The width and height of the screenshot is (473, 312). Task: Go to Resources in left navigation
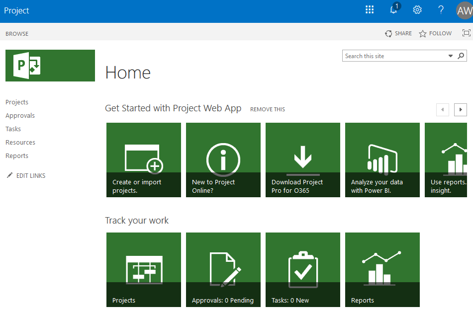click(x=20, y=142)
